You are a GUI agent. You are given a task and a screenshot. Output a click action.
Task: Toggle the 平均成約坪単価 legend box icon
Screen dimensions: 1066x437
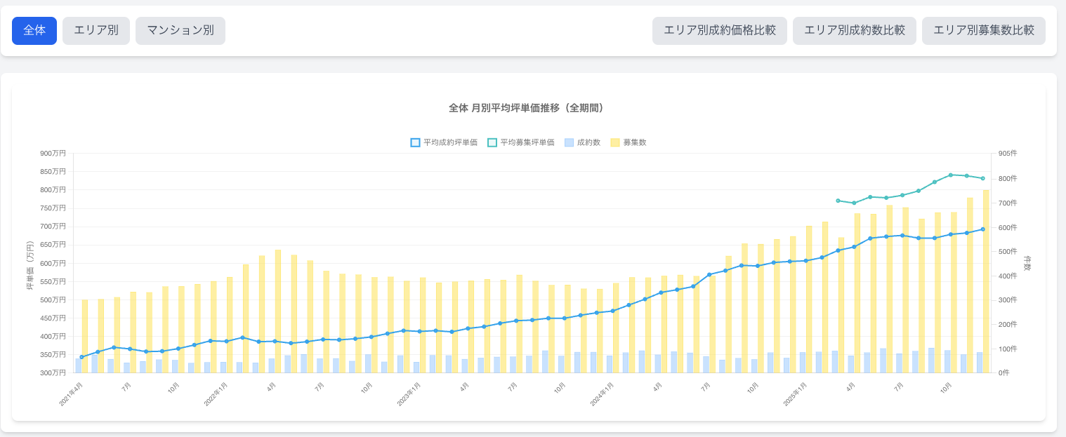[x=415, y=142]
